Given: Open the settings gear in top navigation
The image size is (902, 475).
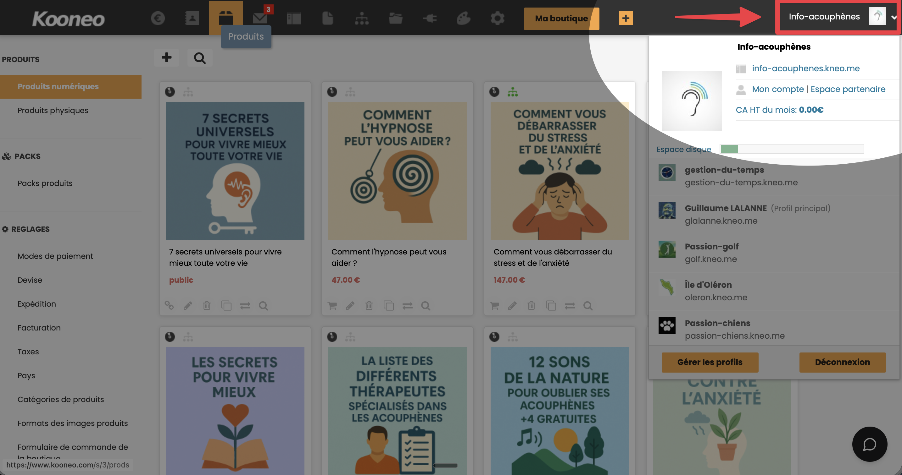Looking at the screenshot, I should pos(497,18).
